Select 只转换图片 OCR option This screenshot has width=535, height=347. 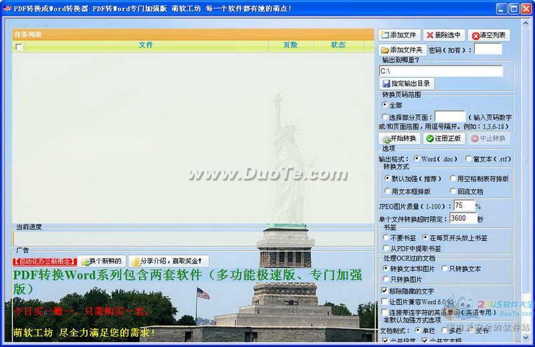[386, 279]
